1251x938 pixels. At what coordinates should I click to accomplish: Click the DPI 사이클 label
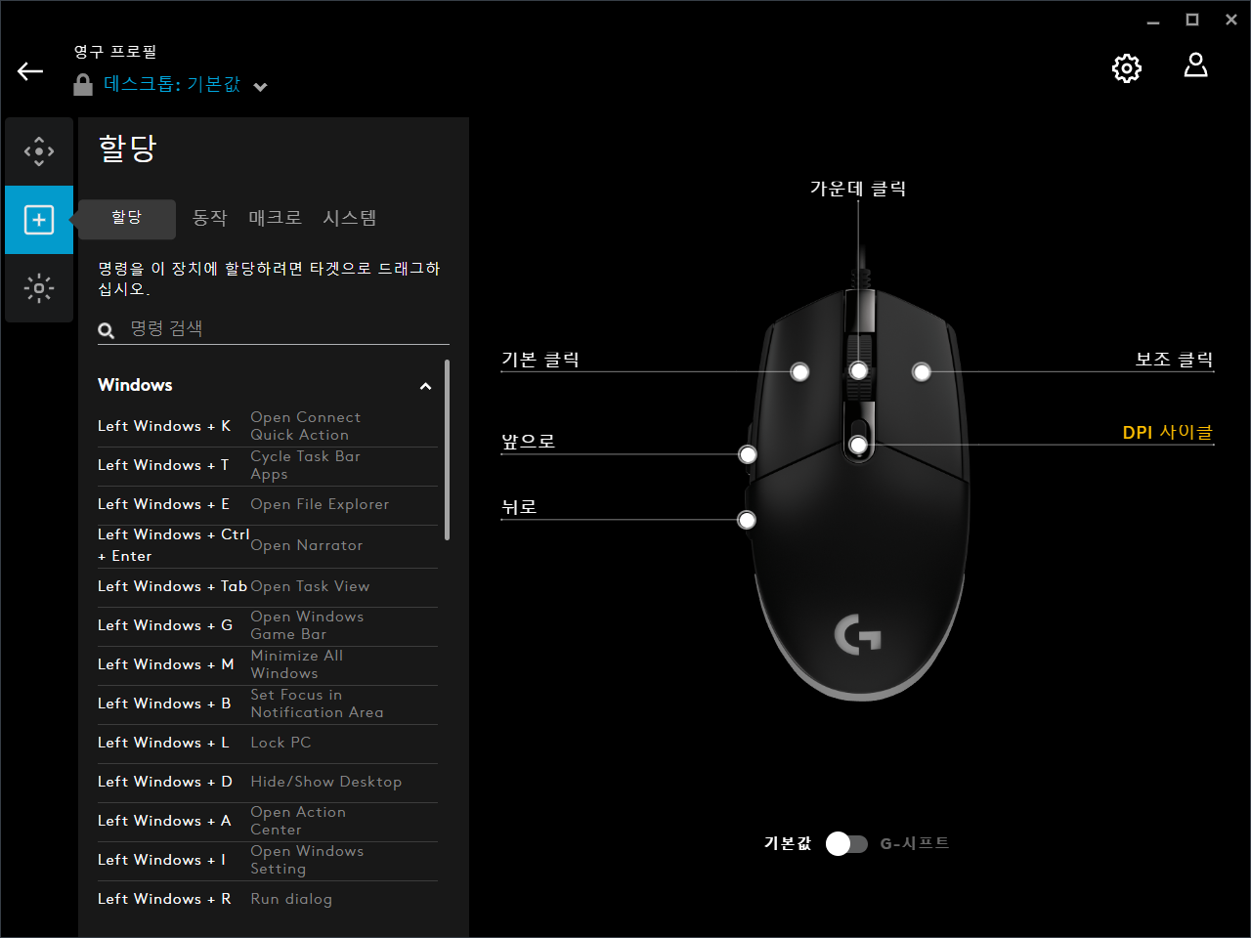tap(1167, 432)
